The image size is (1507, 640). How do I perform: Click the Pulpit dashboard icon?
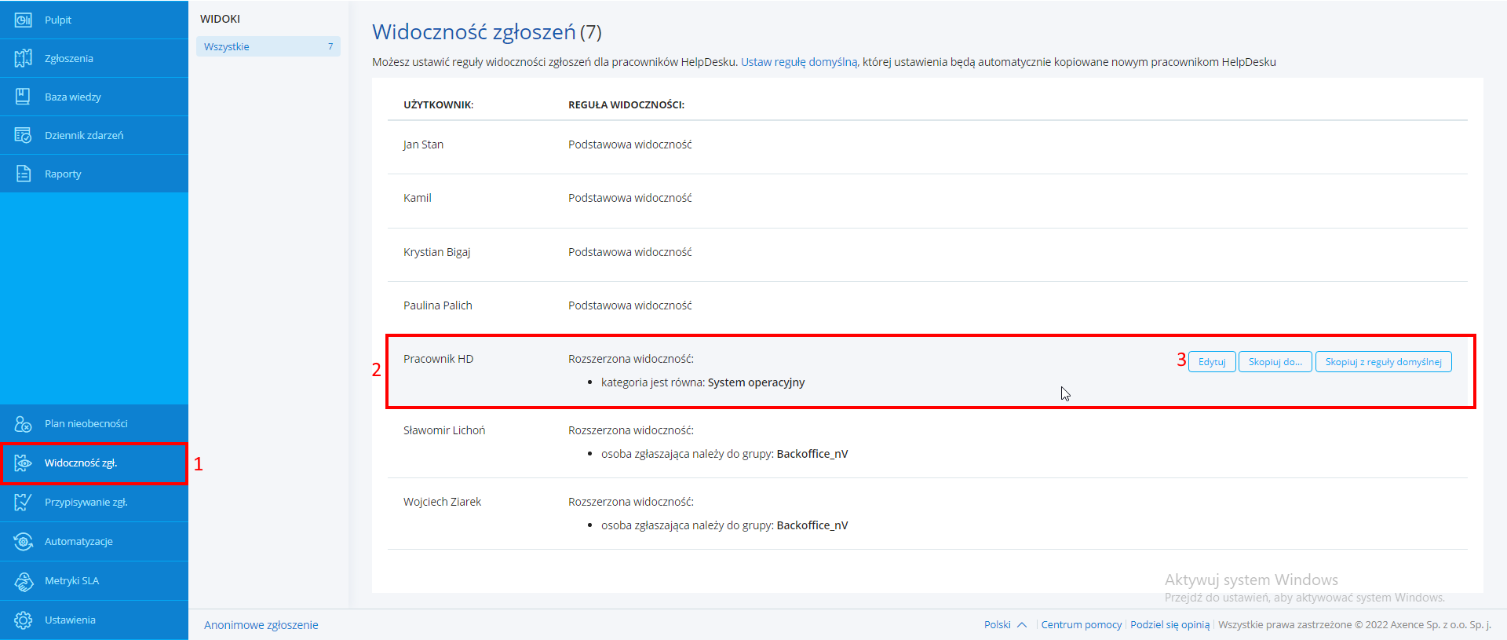[x=24, y=20]
